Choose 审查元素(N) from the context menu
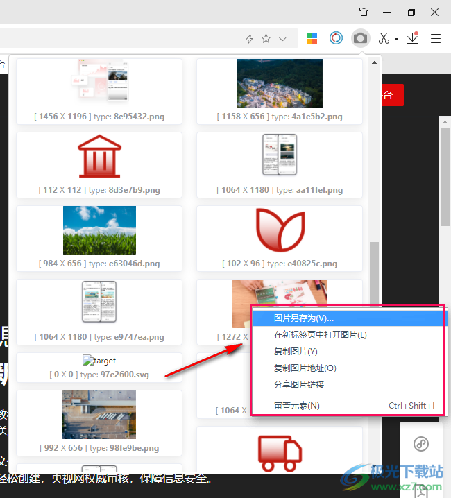The image size is (451, 498). tap(348, 406)
